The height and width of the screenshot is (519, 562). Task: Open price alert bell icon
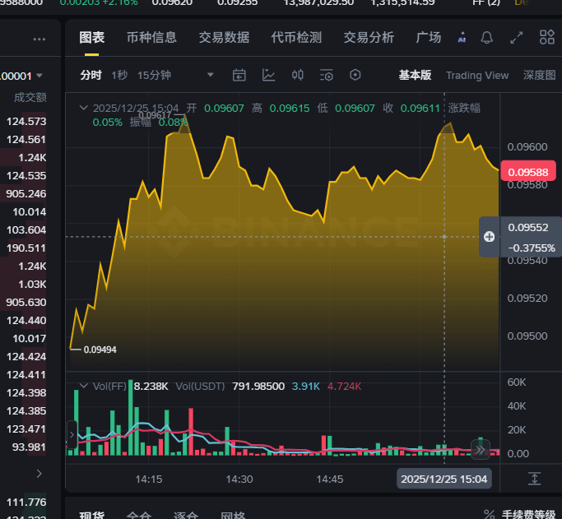pos(486,37)
